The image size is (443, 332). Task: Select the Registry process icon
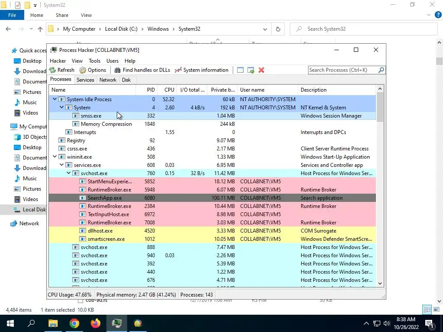click(61, 140)
